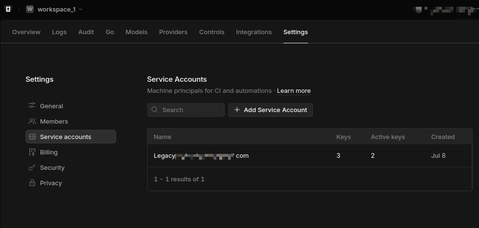Select Service accounts in sidebar
This screenshot has width=479, height=228.
[70, 137]
